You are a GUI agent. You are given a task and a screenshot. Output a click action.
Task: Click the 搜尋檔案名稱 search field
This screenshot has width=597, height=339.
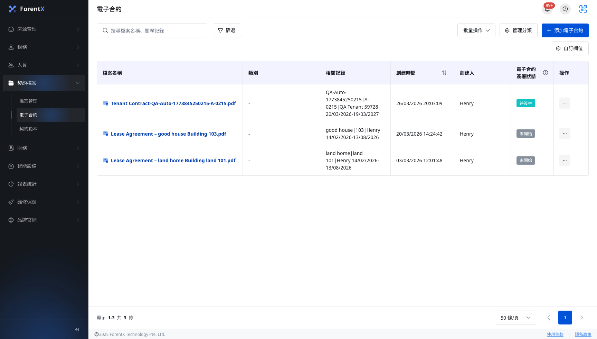(x=152, y=30)
